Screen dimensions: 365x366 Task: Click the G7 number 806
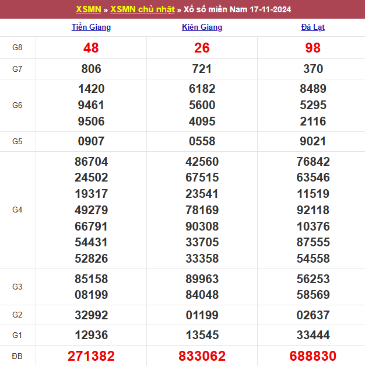91,69
